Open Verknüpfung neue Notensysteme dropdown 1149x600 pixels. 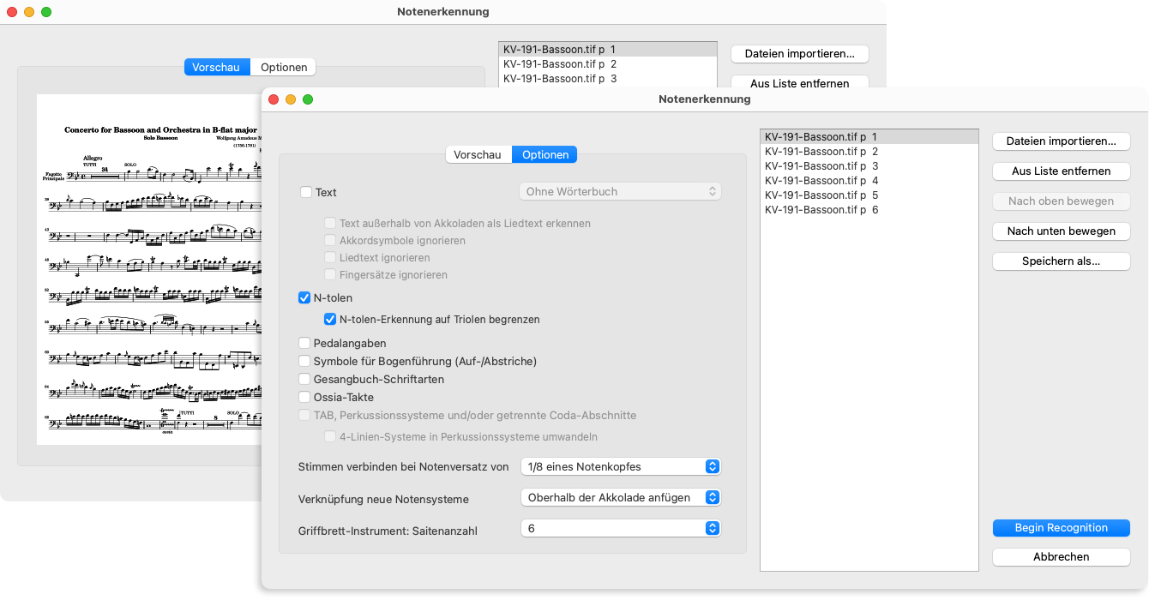pyautogui.click(x=621, y=498)
